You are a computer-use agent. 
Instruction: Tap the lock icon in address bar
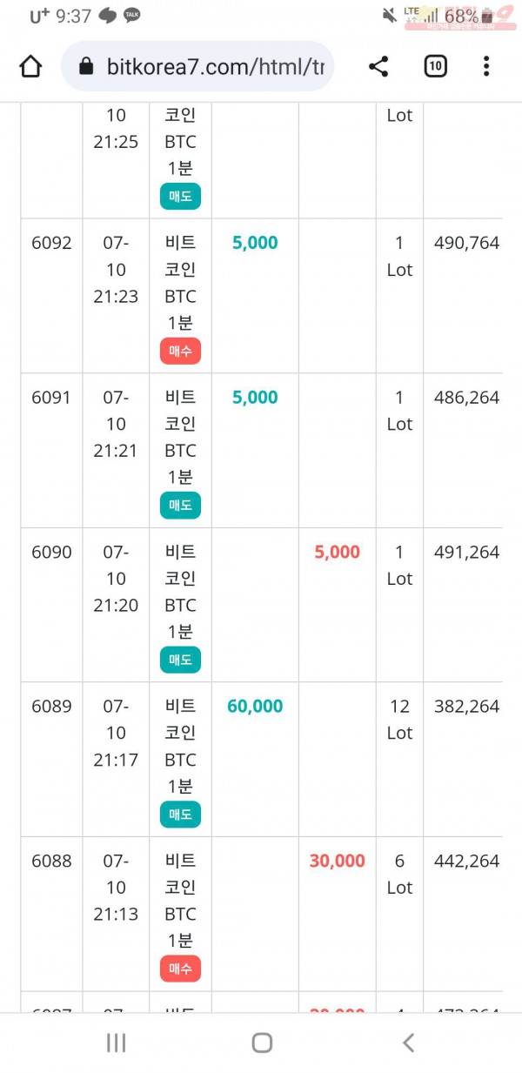(85, 66)
